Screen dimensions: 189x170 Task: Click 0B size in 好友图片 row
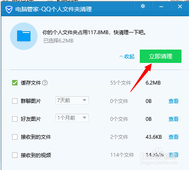point(149,119)
